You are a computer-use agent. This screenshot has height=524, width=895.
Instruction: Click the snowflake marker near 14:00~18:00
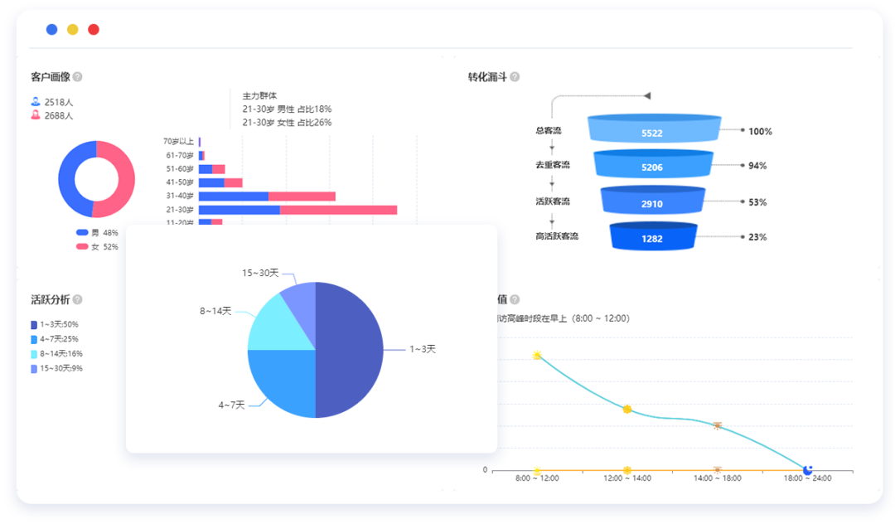[x=716, y=427]
